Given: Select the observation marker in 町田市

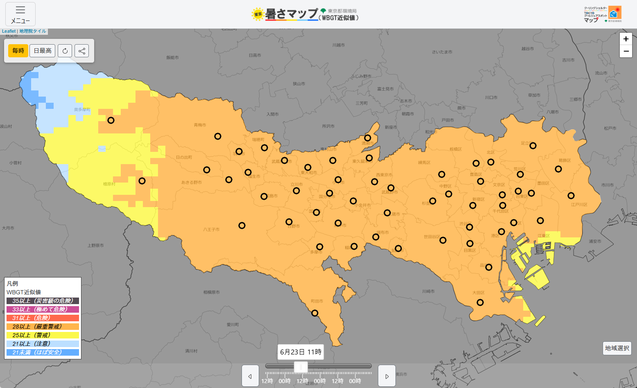Looking at the screenshot, I should (315, 313).
